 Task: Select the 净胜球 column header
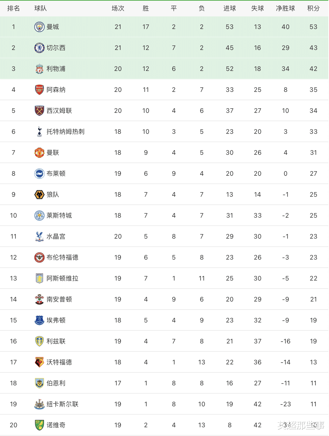[285, 8]
